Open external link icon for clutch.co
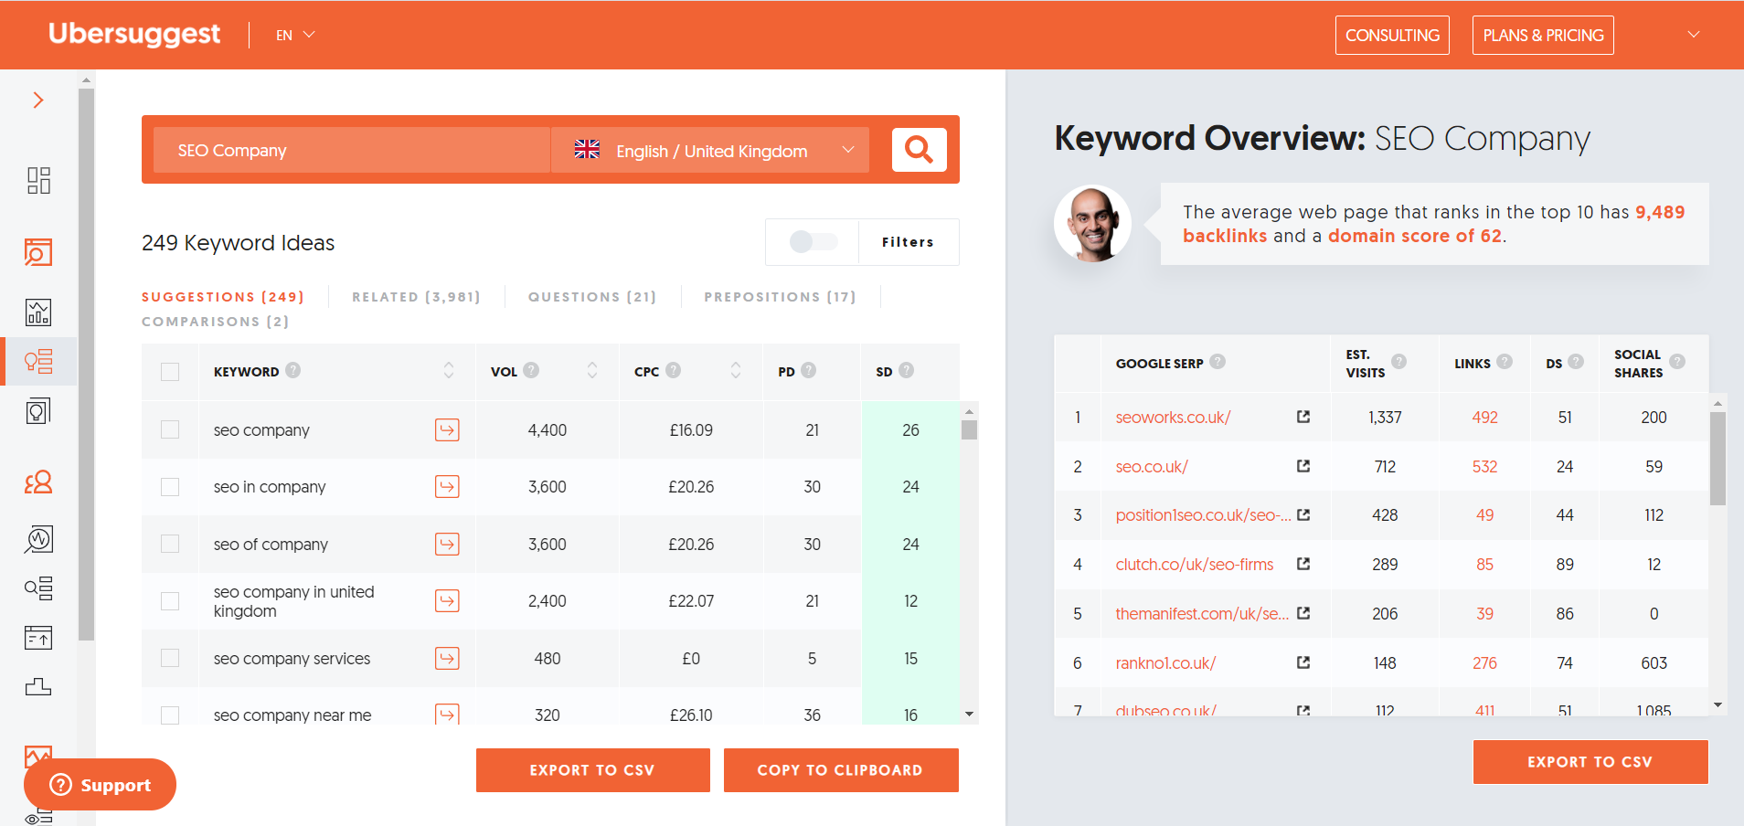This screenshot has height=826, width=1744. tap(1303, 564)
